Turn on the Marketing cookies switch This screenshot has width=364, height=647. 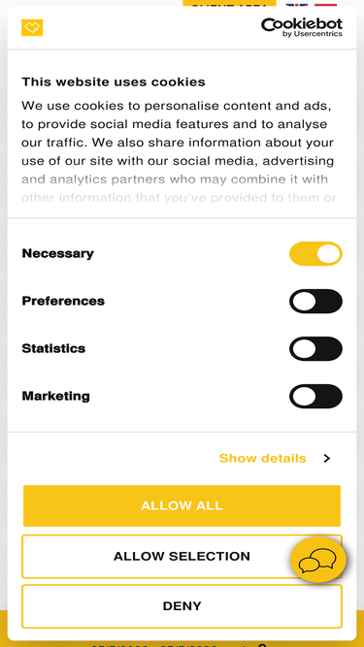tap(315, 396)
